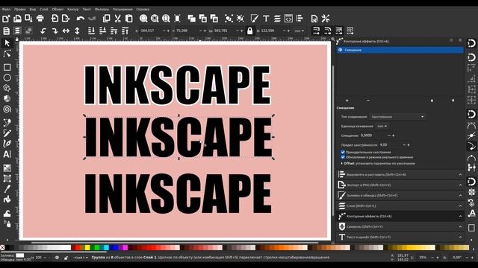This screenshot has width=478, height=268.
Task: Add a new path effect (+)
Action: coord(347,100)
